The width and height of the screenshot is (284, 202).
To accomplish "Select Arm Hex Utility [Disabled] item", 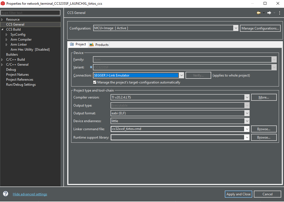I will [30, 49].
